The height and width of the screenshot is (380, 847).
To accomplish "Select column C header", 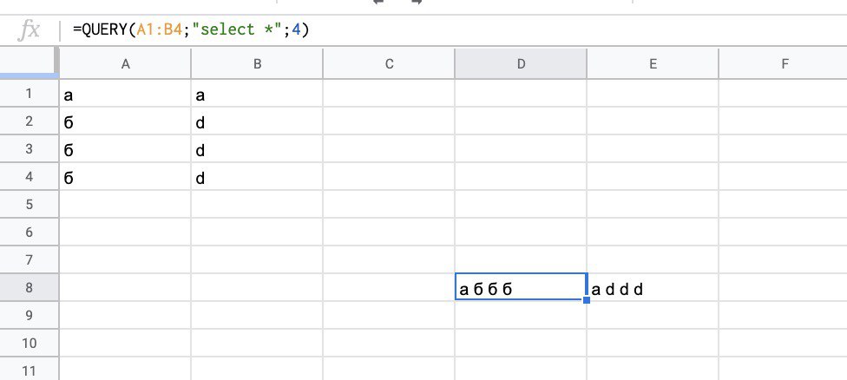I will coord(389,63).
